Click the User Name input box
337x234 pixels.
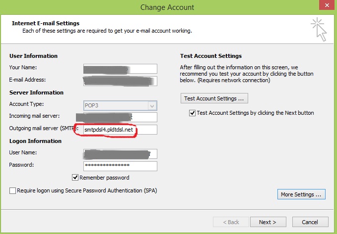[x=120, y=154]
